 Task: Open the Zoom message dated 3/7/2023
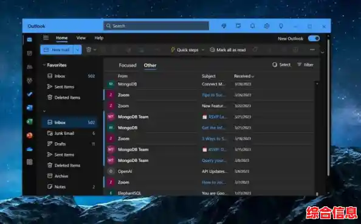(x=210, y=182)
